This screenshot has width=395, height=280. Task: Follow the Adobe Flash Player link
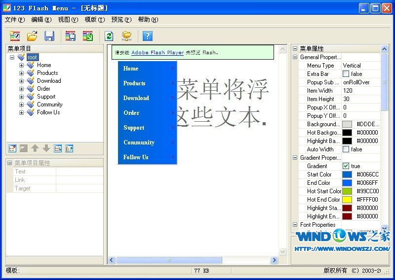click(157, 52)
